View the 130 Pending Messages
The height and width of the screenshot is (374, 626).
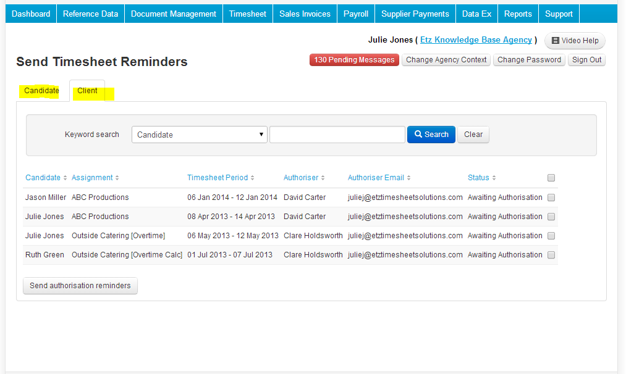354,60
